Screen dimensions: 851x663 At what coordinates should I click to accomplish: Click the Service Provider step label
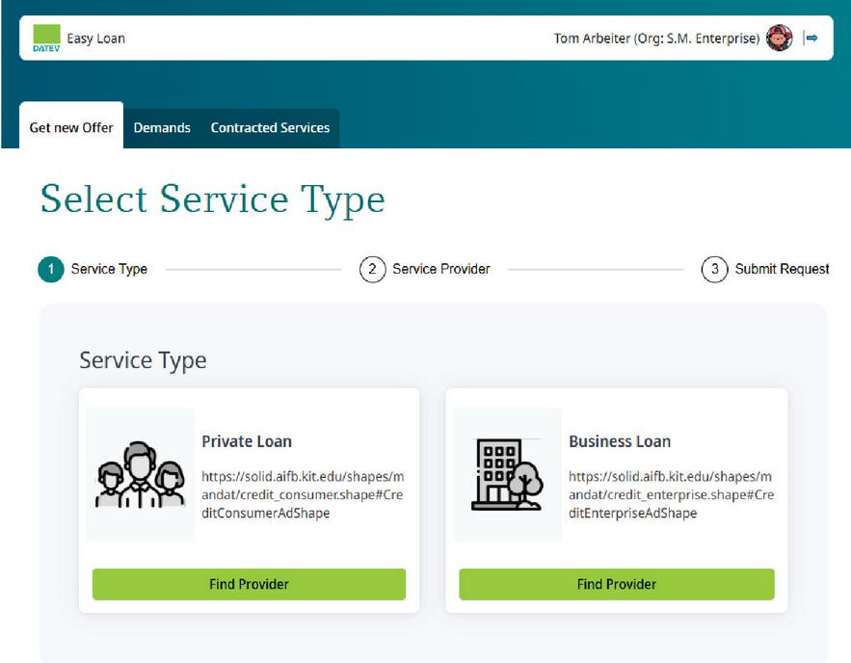pyautogui.click(x=441, y=269)
